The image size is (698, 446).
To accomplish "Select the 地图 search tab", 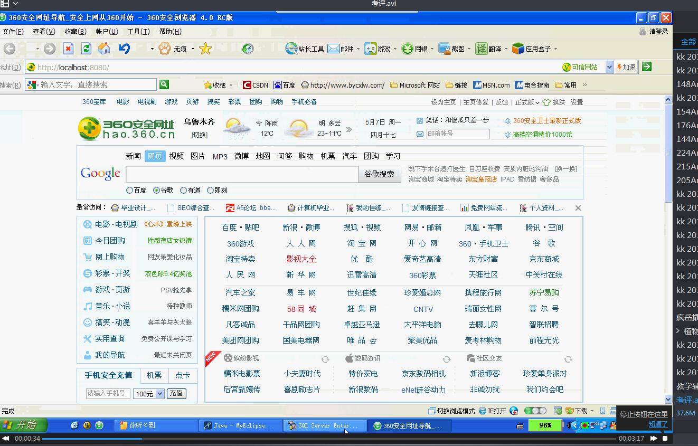I will (263, 156).
